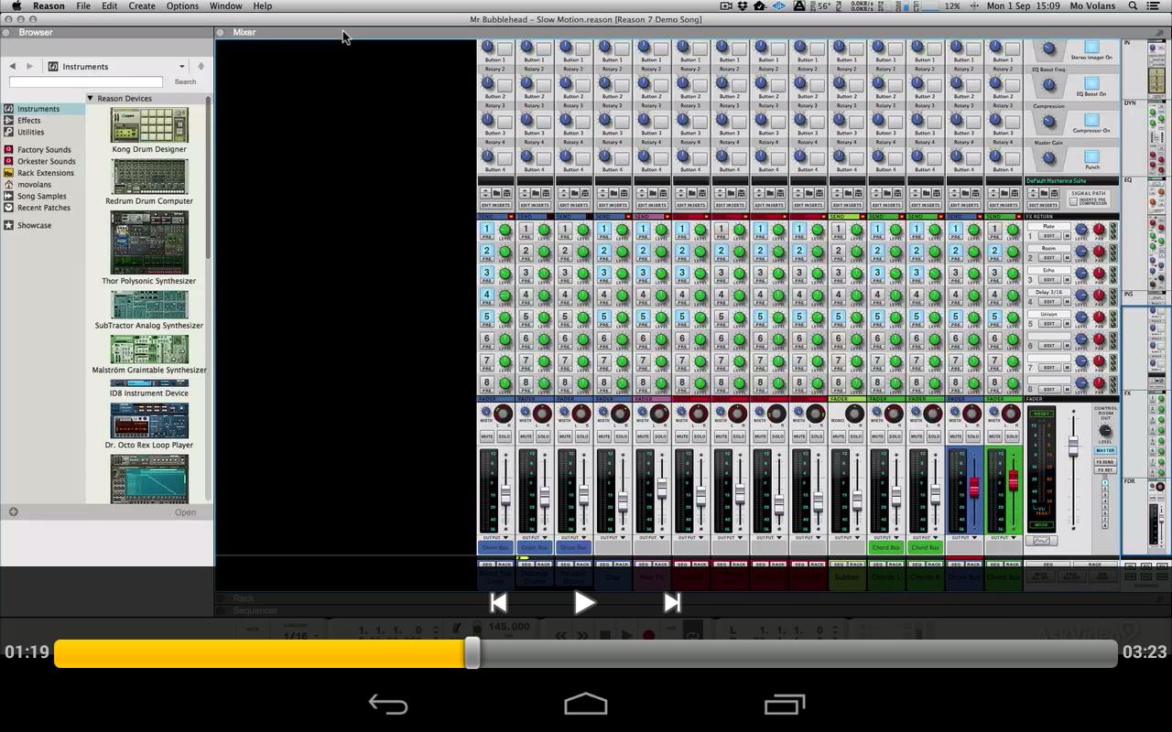Open the Showcase favorites list
Image resolution: width=1172 pixels, height=732 pixels.
pyautogui.click(x=34, y=226)
